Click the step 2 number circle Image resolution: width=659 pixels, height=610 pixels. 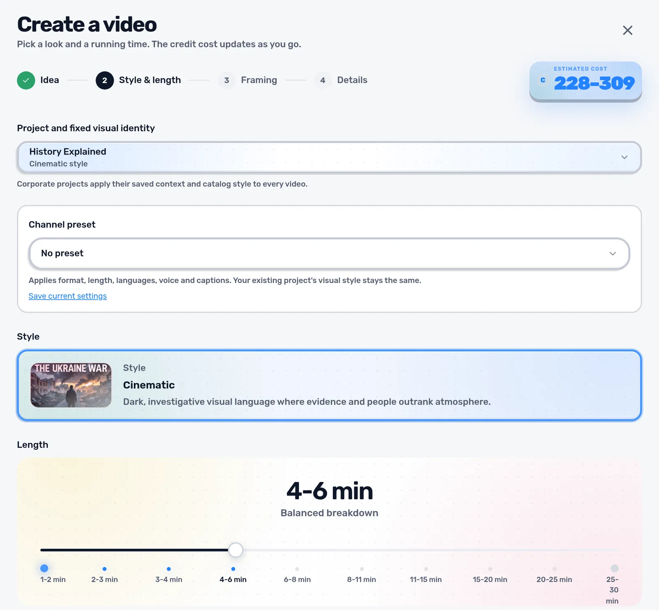tap(105, 80)
